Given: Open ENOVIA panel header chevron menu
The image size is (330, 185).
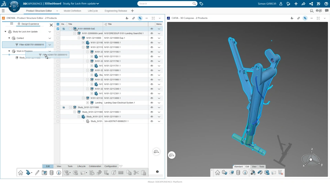Looking at the screenshot, I should click(x=159, y=18).
